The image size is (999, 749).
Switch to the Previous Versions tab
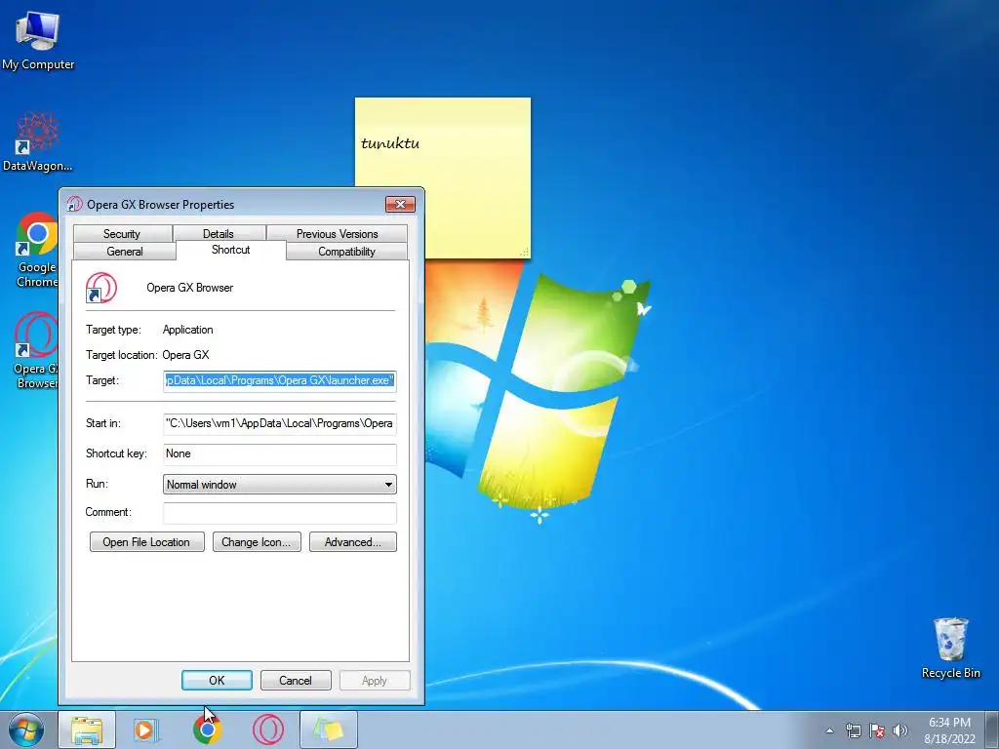tap(337, 234)
